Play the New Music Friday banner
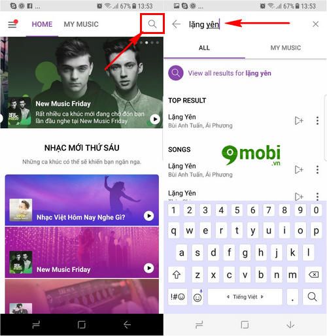Screen dimensions: 327x336 155,119
